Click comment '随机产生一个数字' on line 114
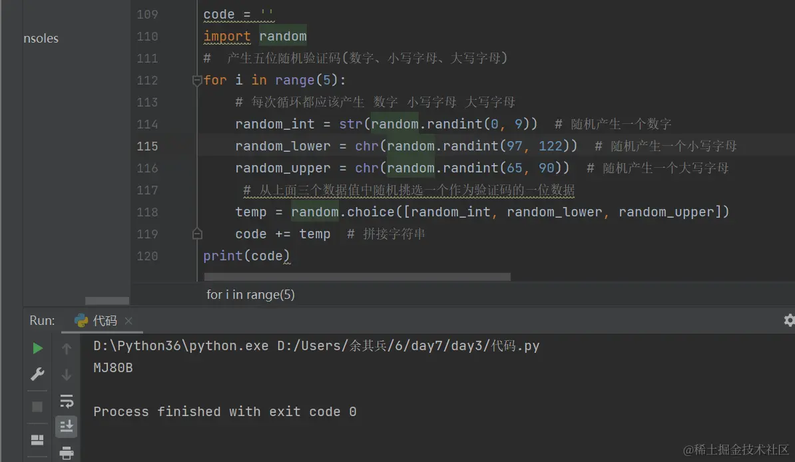The image size is (795, 462). 621,124
